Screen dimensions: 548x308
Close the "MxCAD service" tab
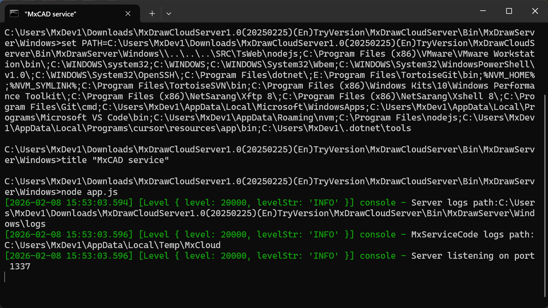point(128,14)
